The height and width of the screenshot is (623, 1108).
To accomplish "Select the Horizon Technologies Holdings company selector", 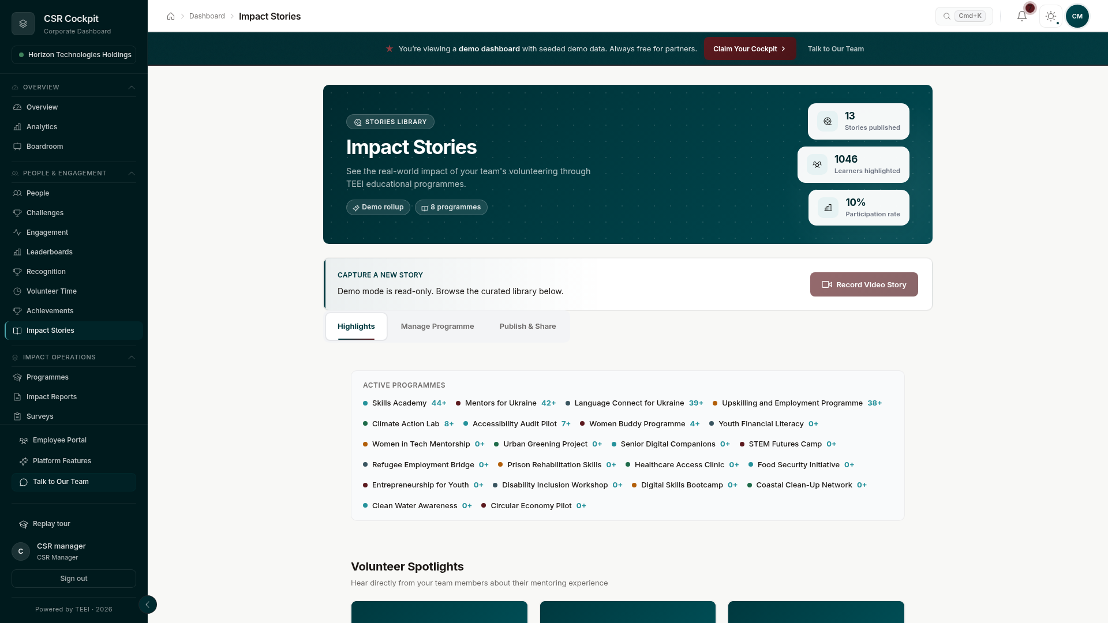I will [x=74, y=55].
